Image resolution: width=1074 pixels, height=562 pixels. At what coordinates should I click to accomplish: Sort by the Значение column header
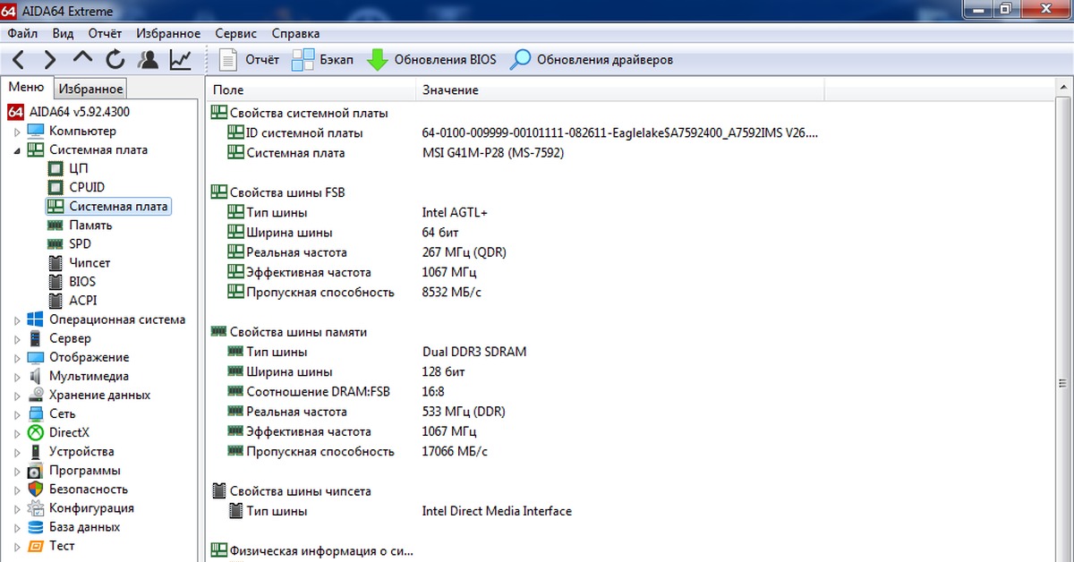tap(619, 89)
